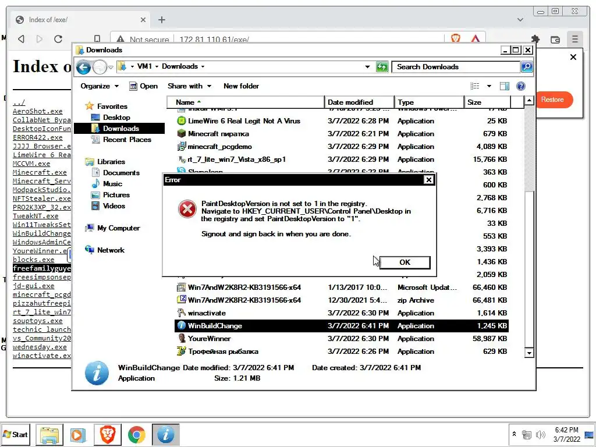Click the refresh button beside the address bar
The width and height of the screenshot is (596, 447).
(x=382, y=67)
